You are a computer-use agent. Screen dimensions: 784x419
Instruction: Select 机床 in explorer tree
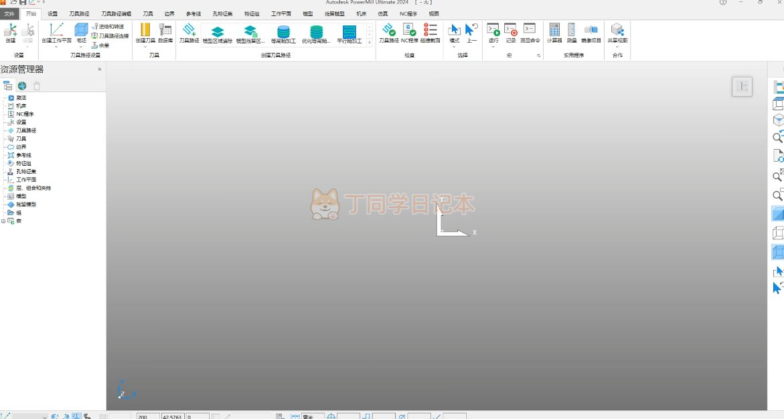point(21,106)
